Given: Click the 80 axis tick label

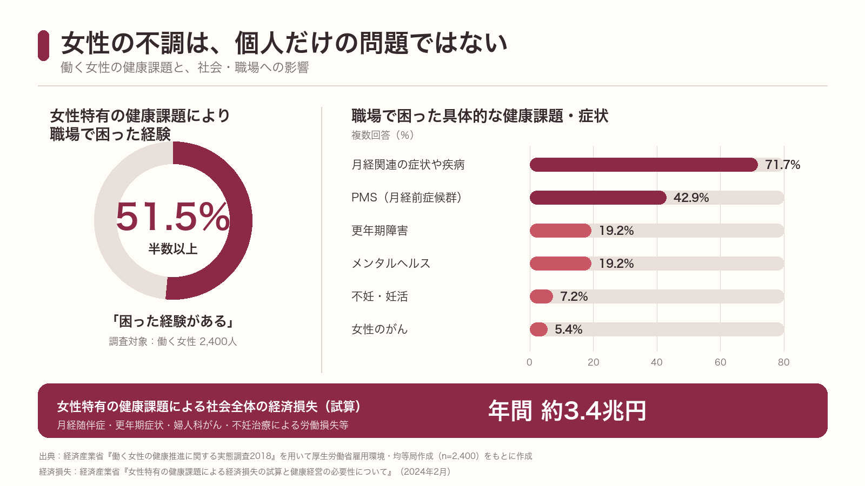Looking at the screenshot, I should click(784, 362).
